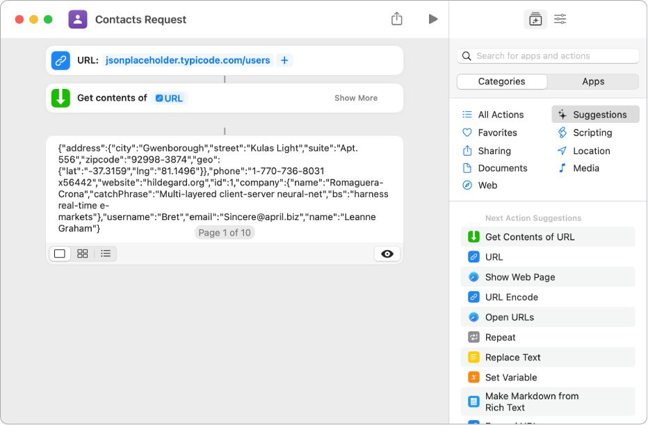Image resolution: width=648 pixels, height=425 pixels.
Task: Switch to the Apps tab
Action: [x=593, y=81]
